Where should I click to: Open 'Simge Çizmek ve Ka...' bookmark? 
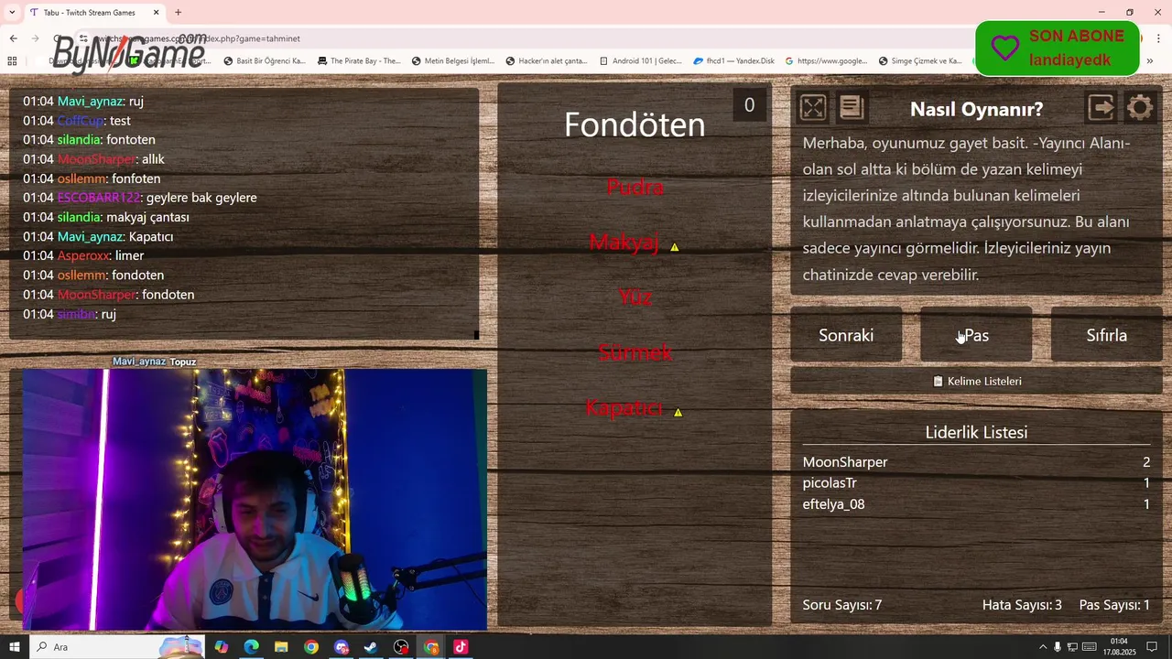click(920, 61)
